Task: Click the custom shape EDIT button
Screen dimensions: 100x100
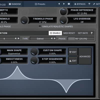Action: (x=73, y=52)
